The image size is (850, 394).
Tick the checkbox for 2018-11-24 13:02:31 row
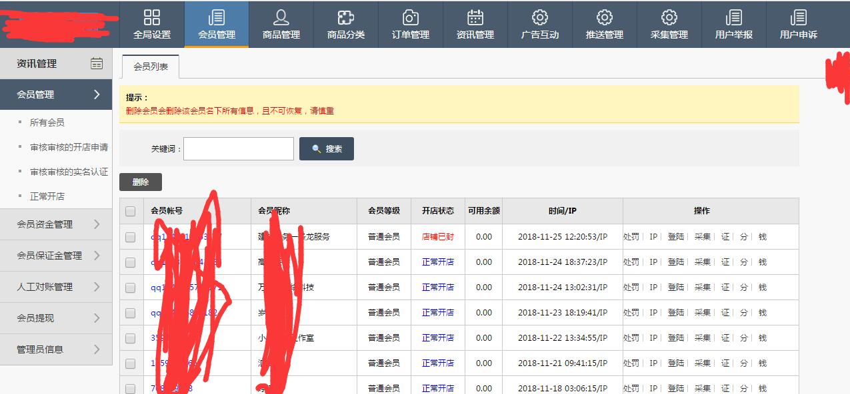click(x=130, y=288)
